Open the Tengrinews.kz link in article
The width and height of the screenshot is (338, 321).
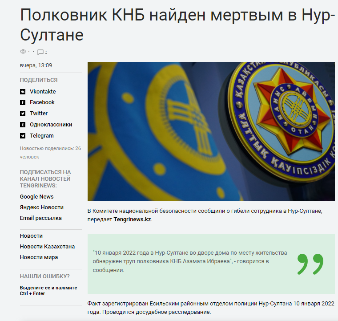point(132,219)
